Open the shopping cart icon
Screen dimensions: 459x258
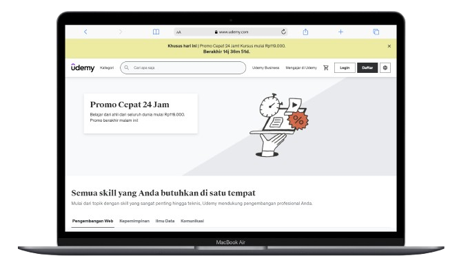tap(326, 68)
